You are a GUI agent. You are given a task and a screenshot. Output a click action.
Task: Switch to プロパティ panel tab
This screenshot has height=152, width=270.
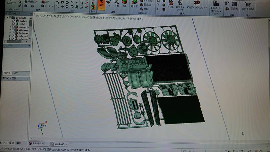[x=7, y=73]
